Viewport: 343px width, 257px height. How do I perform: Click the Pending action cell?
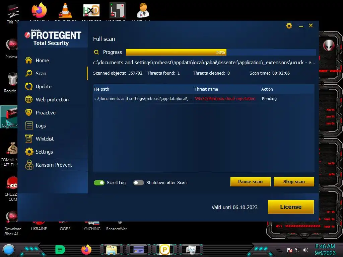pyautogui.click(x=269, y=99)
